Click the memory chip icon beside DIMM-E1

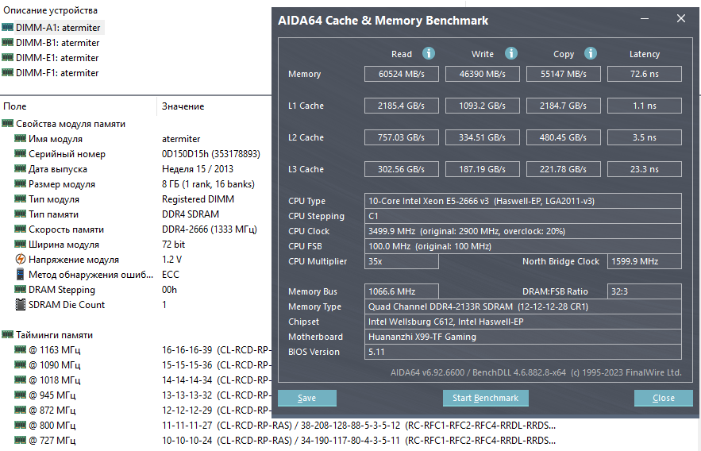[x=8, y=58]
